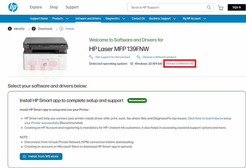Click Get support for this product link
Viewport: 246px width, 168px height.
[x=113, y=57]
